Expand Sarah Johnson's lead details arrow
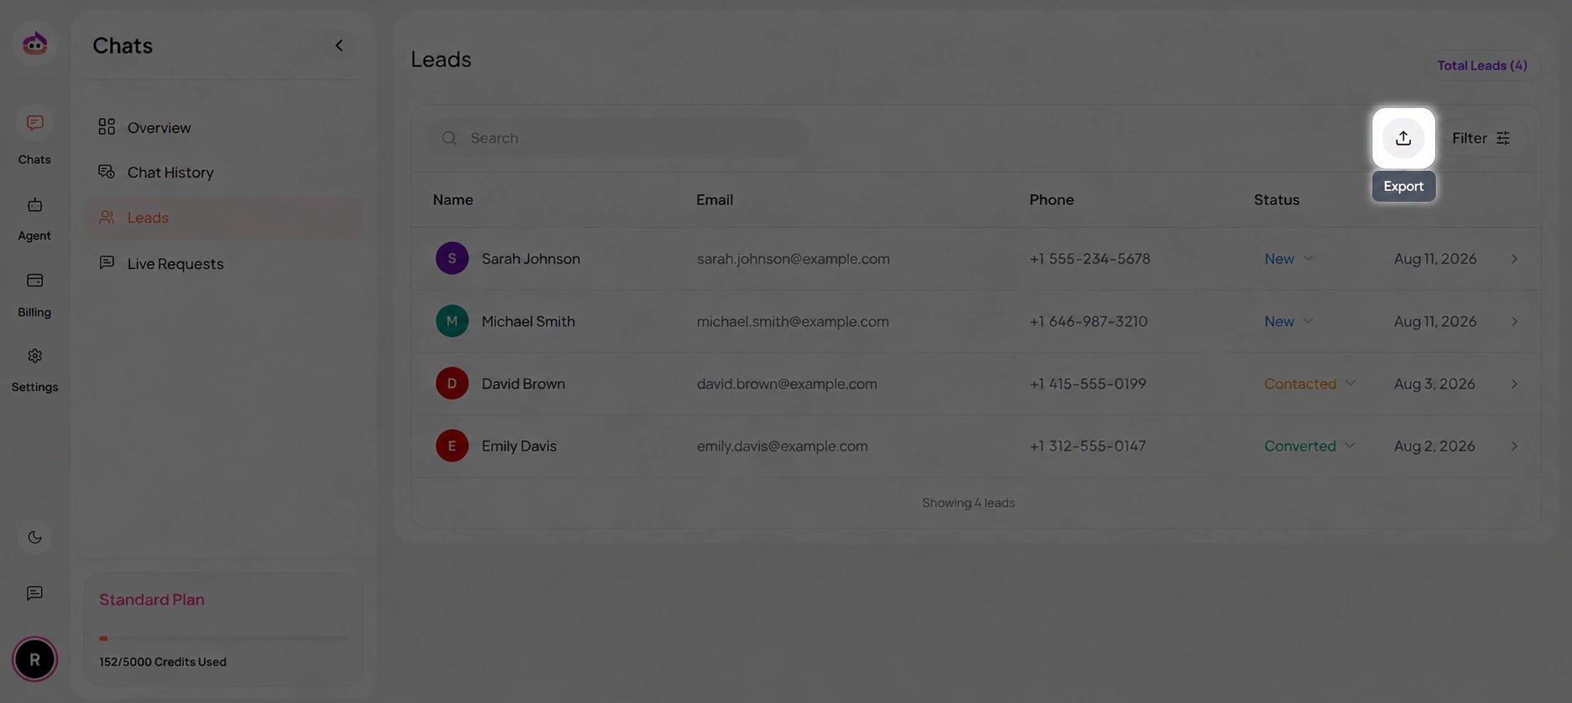Viewport: 1572px width, 703px height. click(x=1514, y=259)
